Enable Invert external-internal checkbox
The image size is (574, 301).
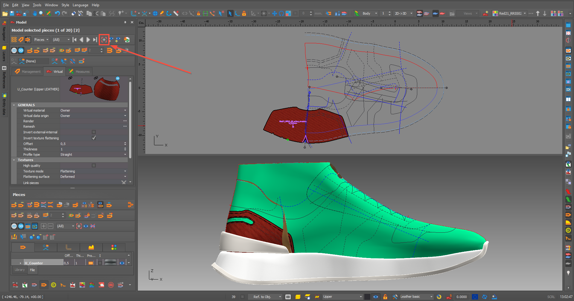[x=94, y=132]
